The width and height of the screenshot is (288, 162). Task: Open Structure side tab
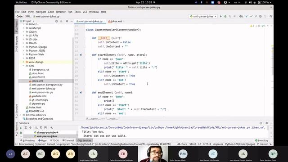click(x=17, y=111)
